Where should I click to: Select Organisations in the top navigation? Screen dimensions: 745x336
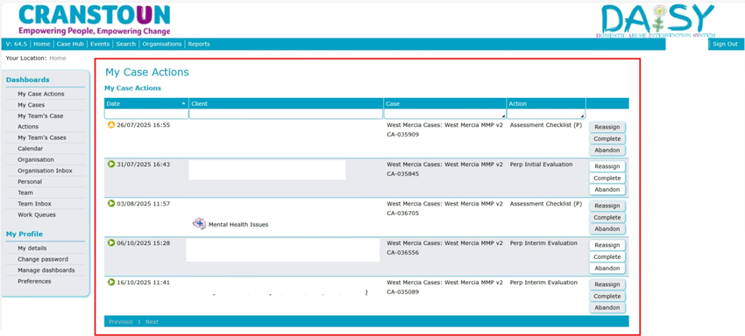(162, 44)
